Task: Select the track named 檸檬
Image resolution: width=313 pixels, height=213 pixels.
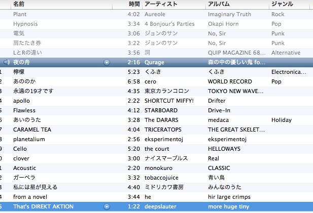Action: point(19,72)
